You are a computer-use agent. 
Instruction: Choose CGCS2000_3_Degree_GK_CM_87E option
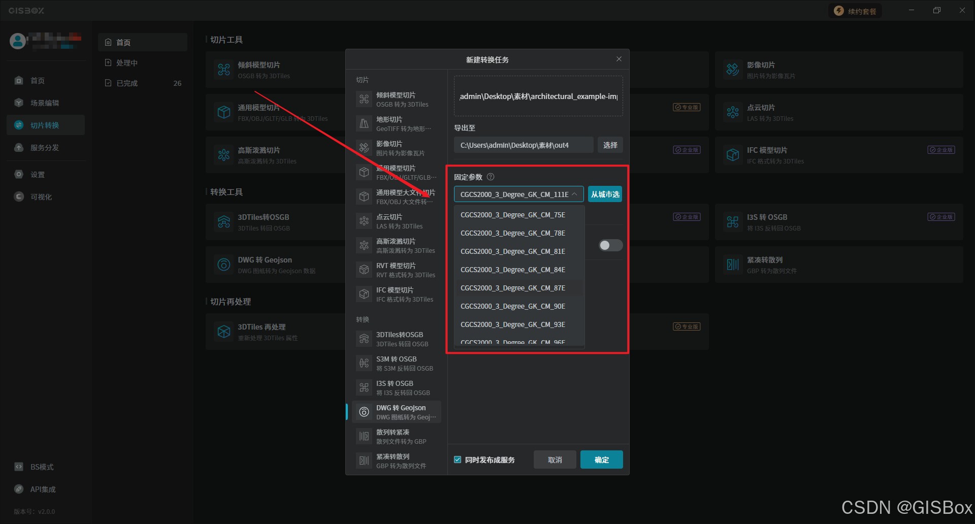point(519,288)
